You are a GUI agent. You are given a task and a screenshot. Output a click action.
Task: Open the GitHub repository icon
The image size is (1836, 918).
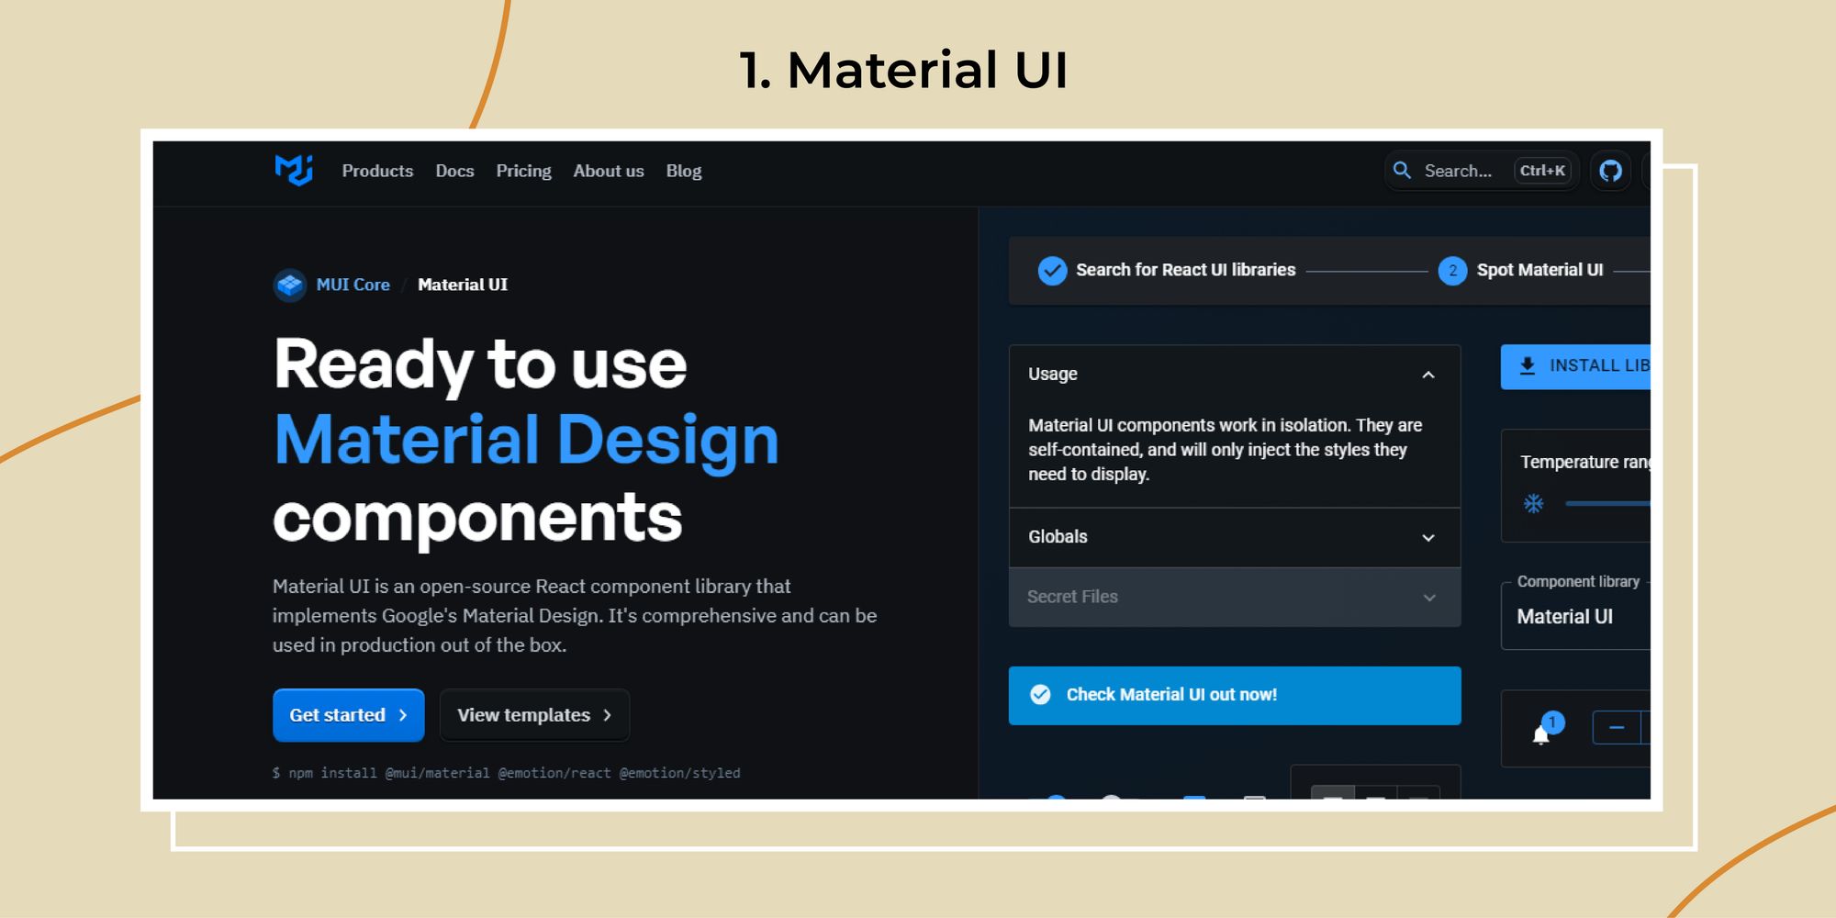(1610, 171)
